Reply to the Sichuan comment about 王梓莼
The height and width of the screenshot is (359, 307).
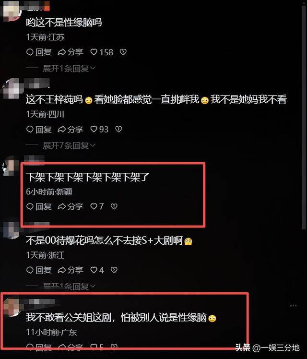(39, 130)
